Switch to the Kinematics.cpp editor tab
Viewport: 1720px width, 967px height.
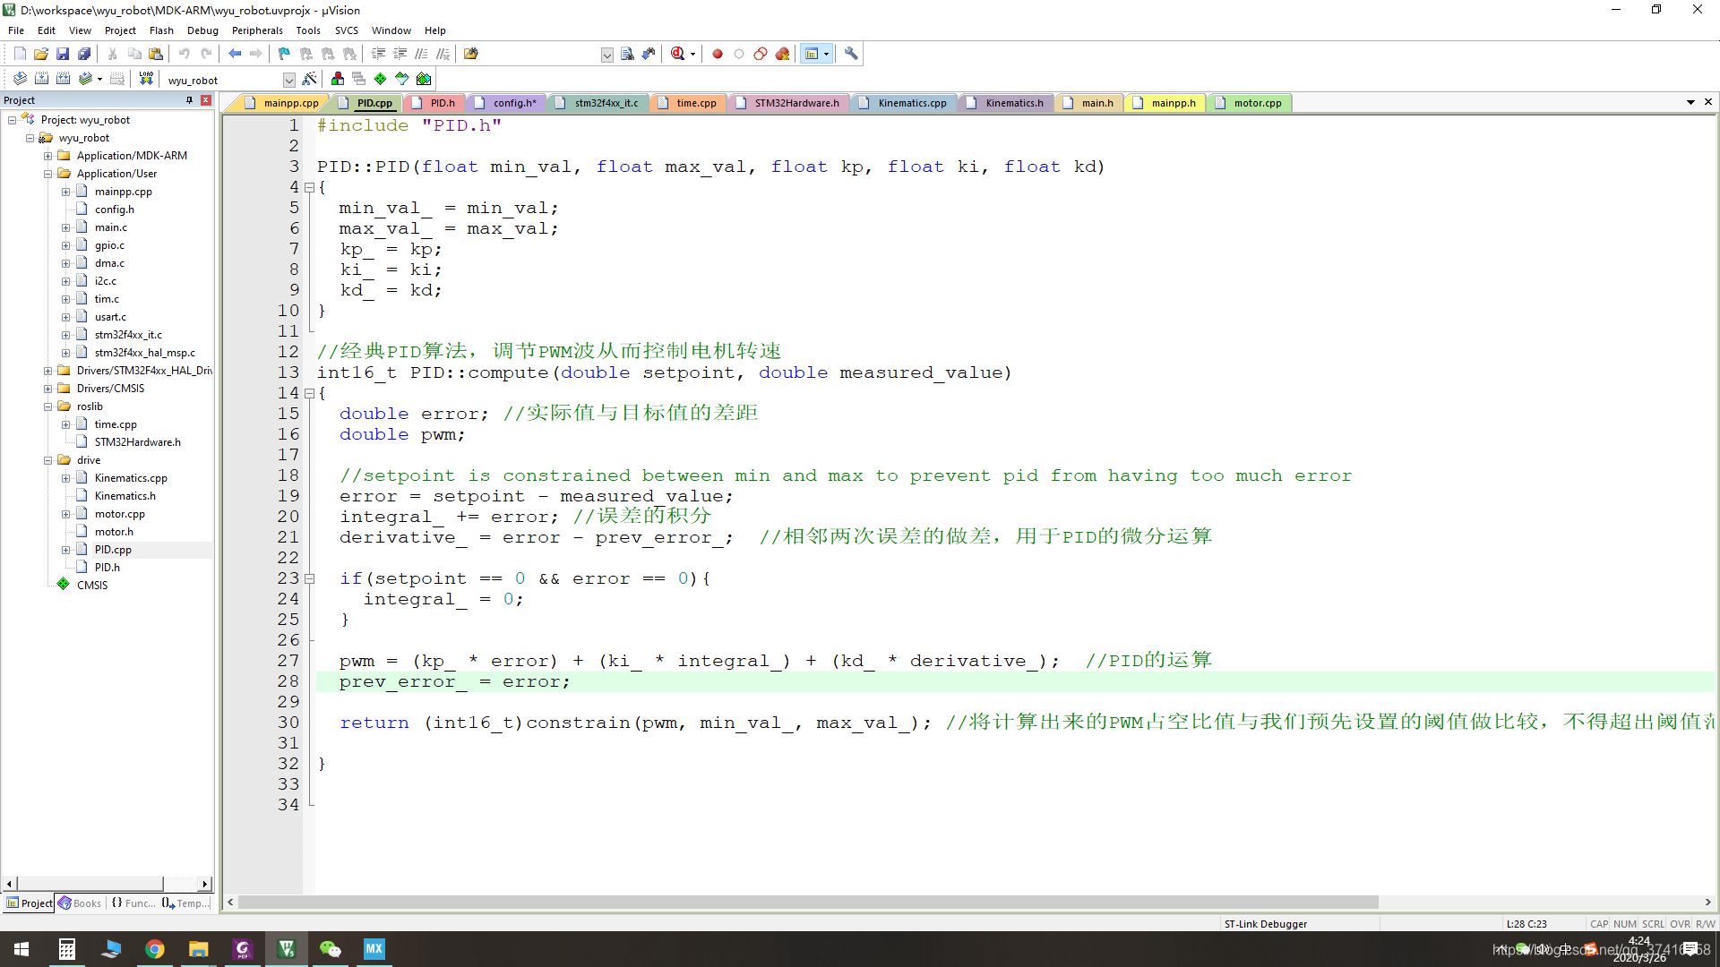[912, 103]
